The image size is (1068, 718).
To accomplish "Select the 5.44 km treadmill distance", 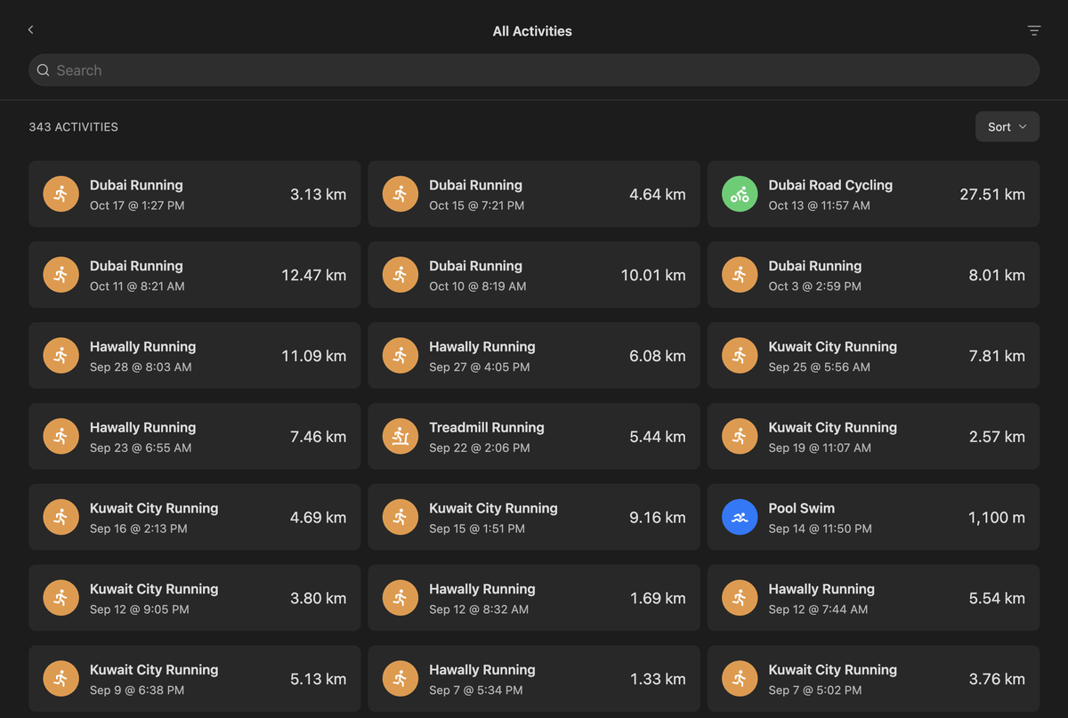I will pos(658,437).
